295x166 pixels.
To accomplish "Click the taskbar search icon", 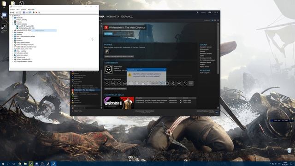I will pyautogui.click(x=8, y=164).
